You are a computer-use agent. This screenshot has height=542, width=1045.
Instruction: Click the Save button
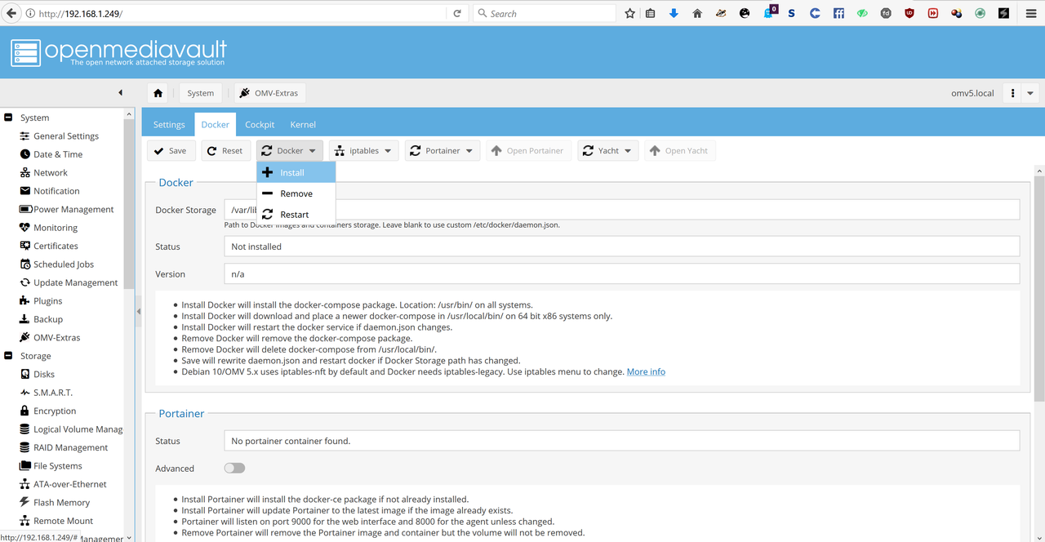point(171,151)
